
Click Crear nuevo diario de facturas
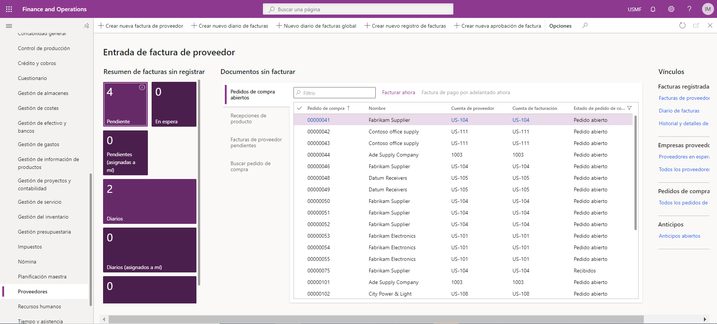point(230,26)
